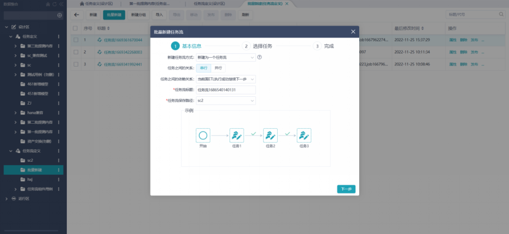The height and width of the screenshot is (234, 509).
Task: Expand the 运行区 tree node
Action: pos(6,198)
